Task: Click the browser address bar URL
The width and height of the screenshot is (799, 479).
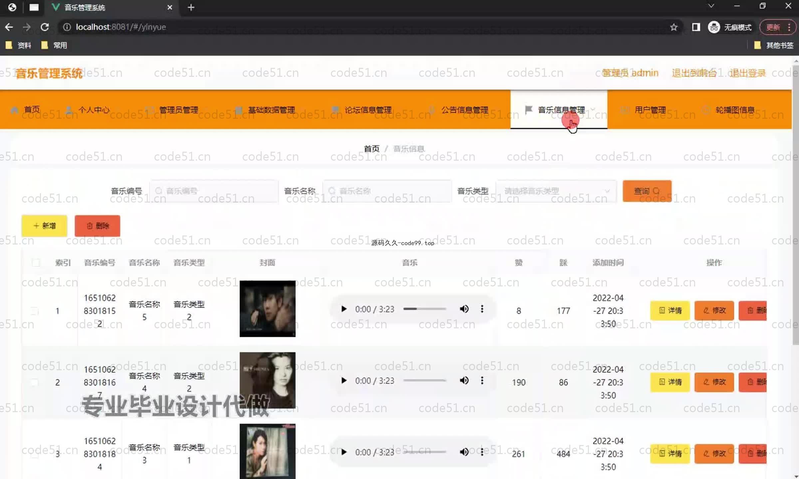Action: pos(121,27)
